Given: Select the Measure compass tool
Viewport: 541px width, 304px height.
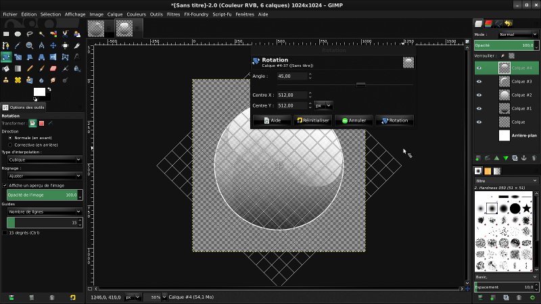Looking at the screenshot, I should tap(41, 45).
